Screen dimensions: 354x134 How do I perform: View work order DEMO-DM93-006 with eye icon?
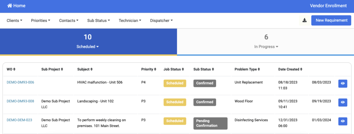343,83
